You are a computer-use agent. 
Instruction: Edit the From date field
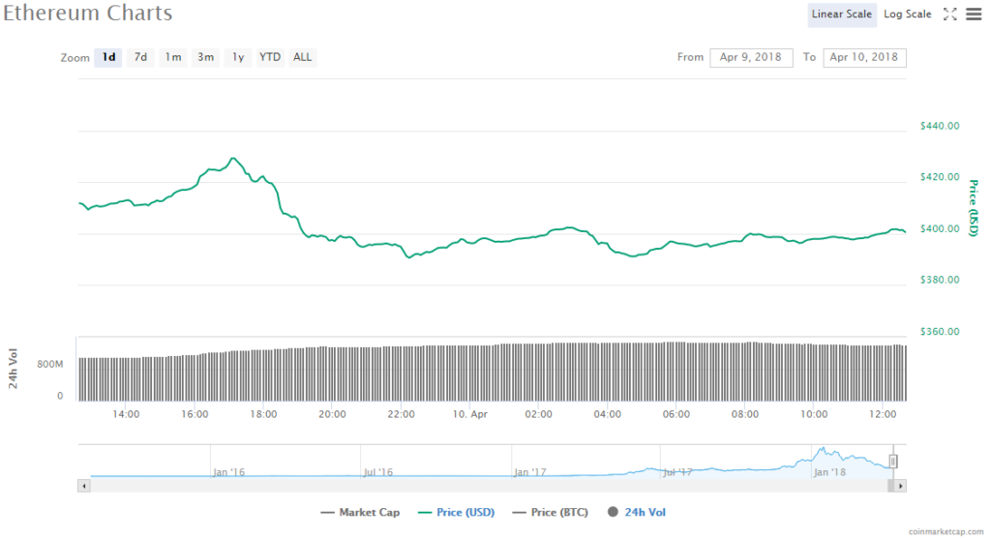(751, 57)
